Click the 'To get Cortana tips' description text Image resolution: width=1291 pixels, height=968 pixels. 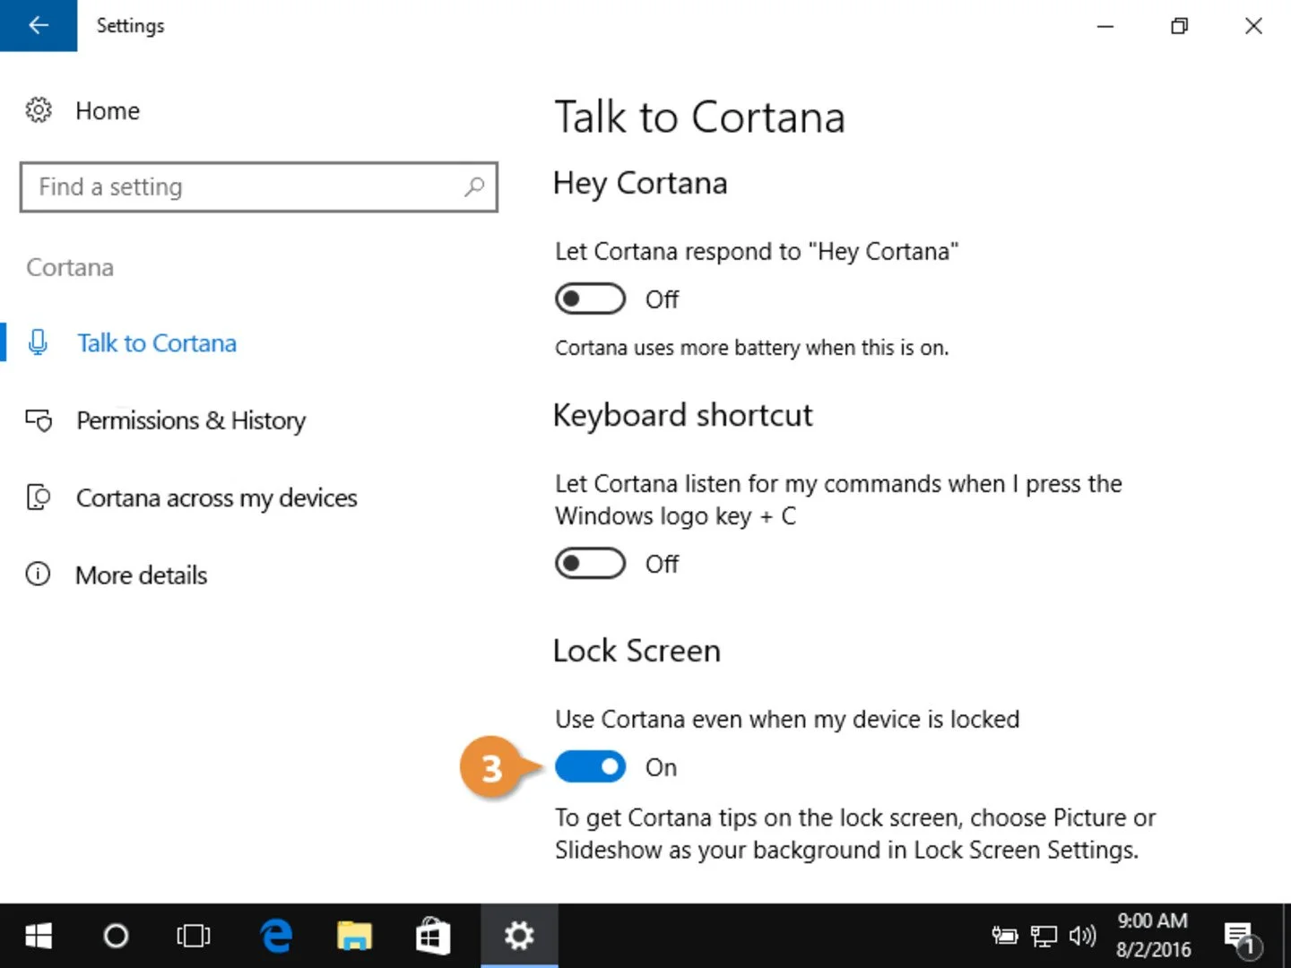pyautogui.click(x=855, y=834)
